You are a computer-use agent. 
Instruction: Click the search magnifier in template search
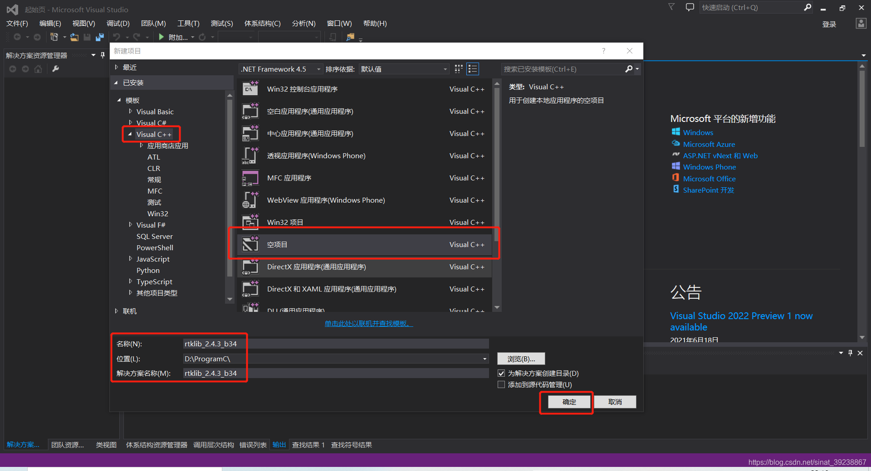coord(629,69)
